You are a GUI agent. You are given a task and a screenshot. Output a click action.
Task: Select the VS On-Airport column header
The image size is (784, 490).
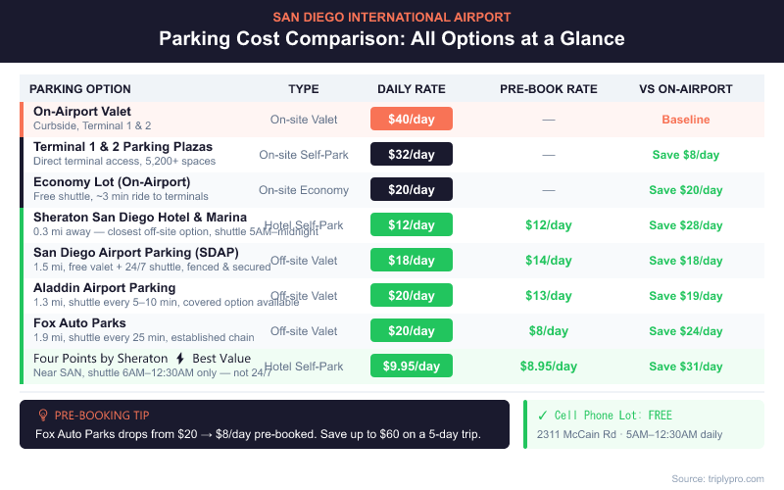pos(685,88)
